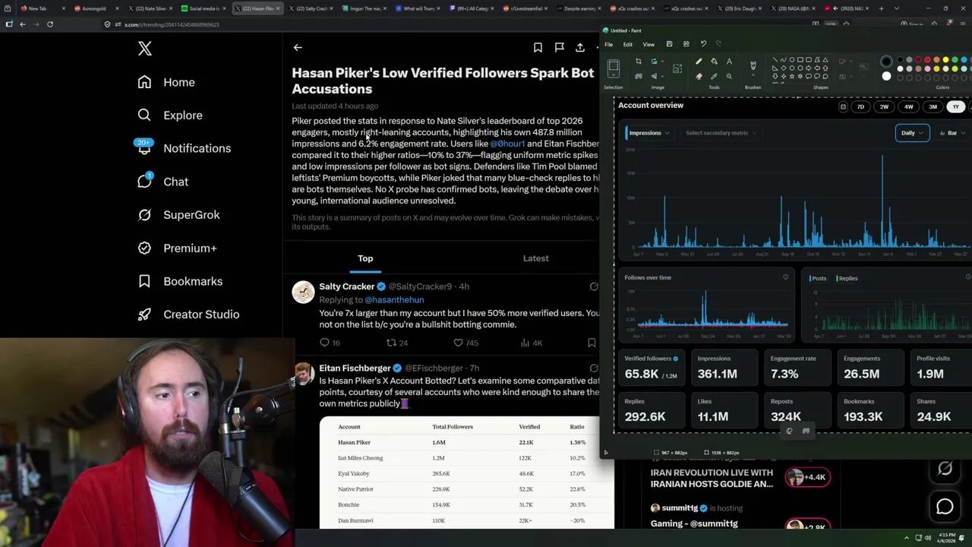This screenshot has width=972, height=547.
Task: Select the Eraser tool in Paint
Action: pos(699,76)
